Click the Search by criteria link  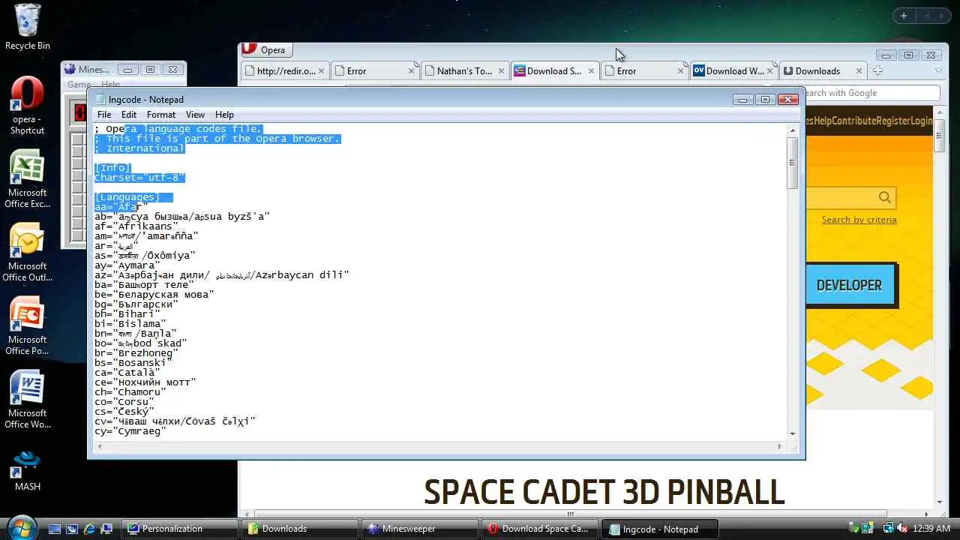(x=859, y=220)
